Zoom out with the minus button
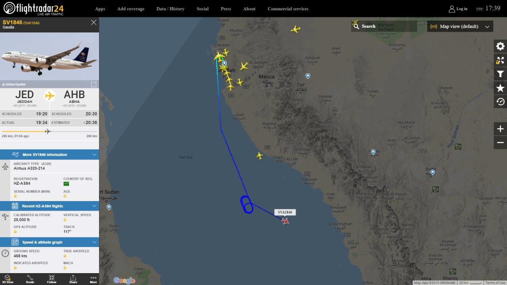The height and width of the screenshot is (285, 507). [500, 142]
